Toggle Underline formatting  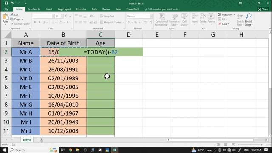[x=43, y=22]
